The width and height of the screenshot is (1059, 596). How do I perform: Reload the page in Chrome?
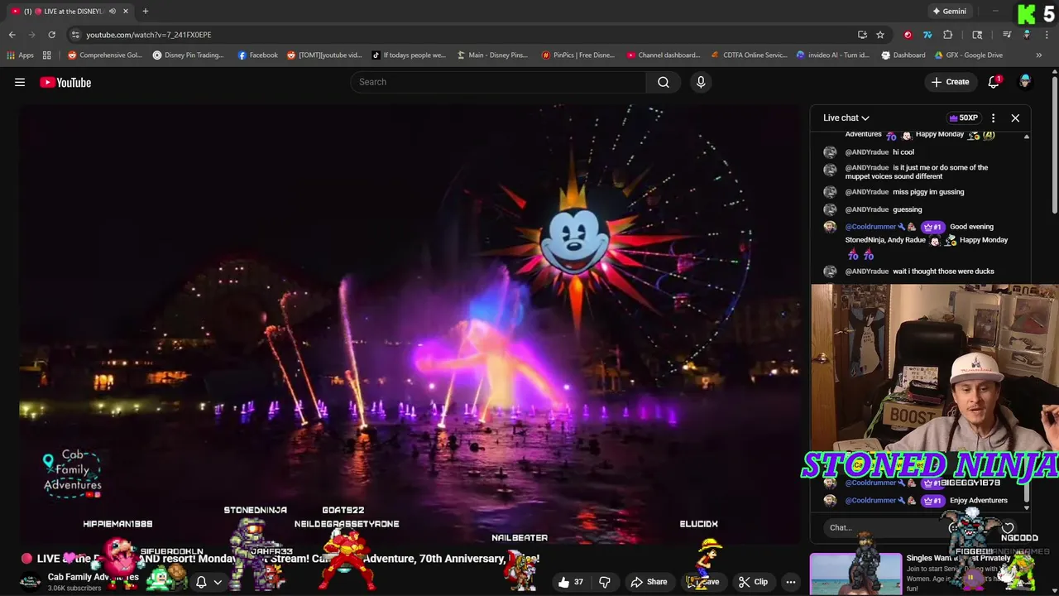pyautogui.click(x=51, y=35)
